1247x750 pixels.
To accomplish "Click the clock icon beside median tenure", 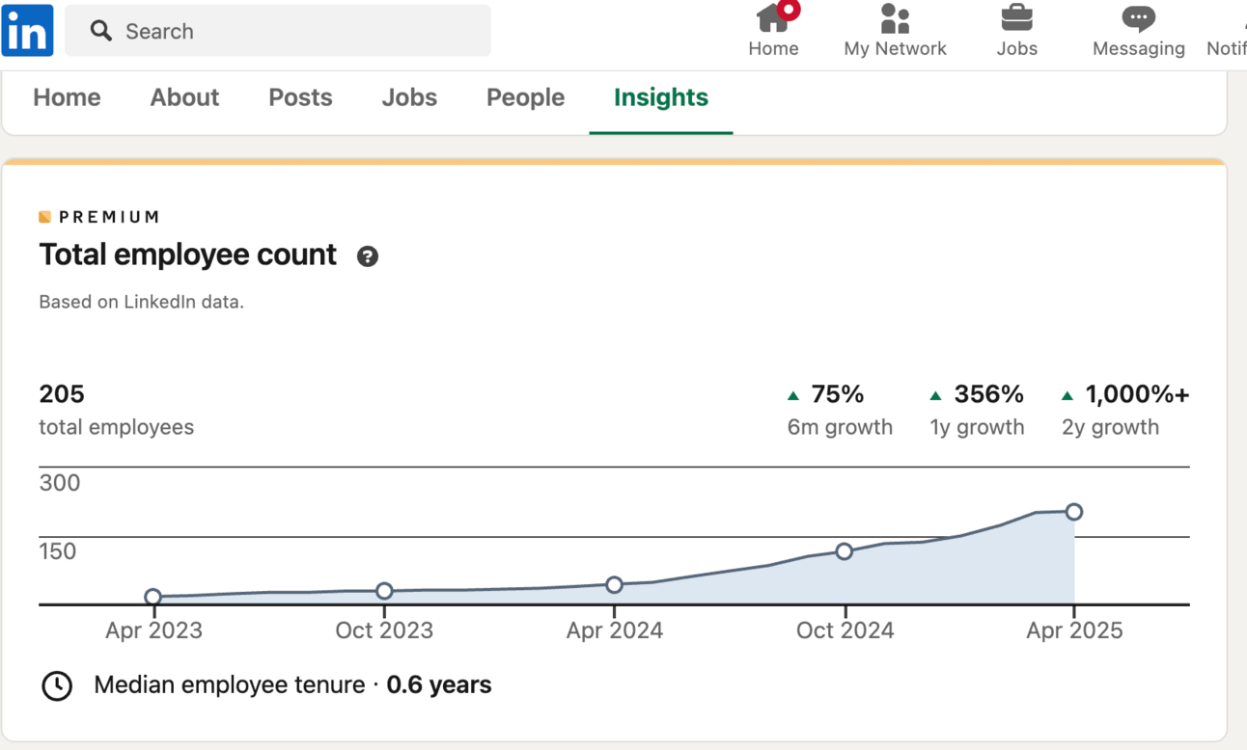I will pyautogui.click(x=57, y=685).
